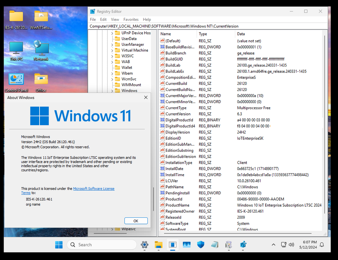
Task: Select the InstallationType value name
Action: coord(179,162)
